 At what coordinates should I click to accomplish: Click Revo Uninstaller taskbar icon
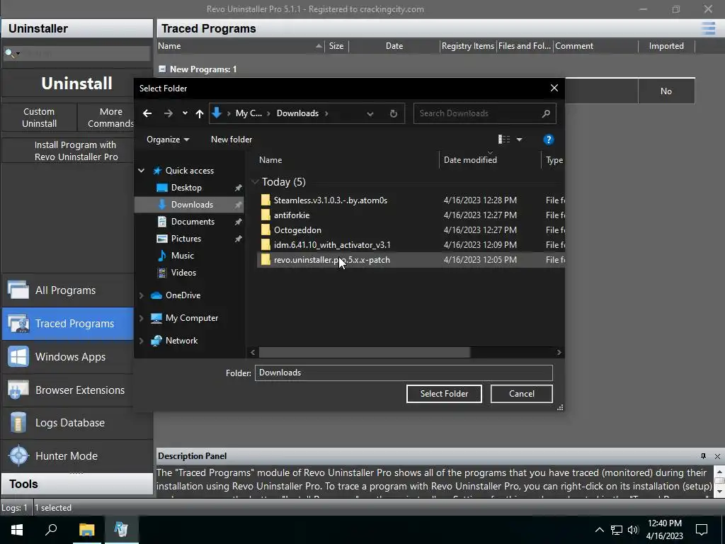tap(121, 530)
